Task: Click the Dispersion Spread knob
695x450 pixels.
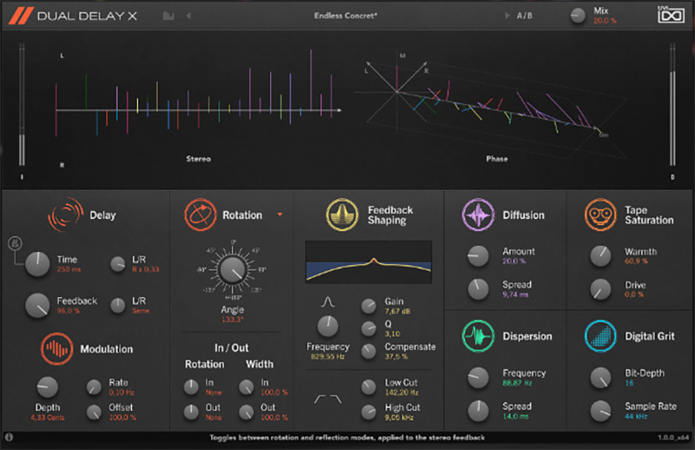Action: point(479,411)
